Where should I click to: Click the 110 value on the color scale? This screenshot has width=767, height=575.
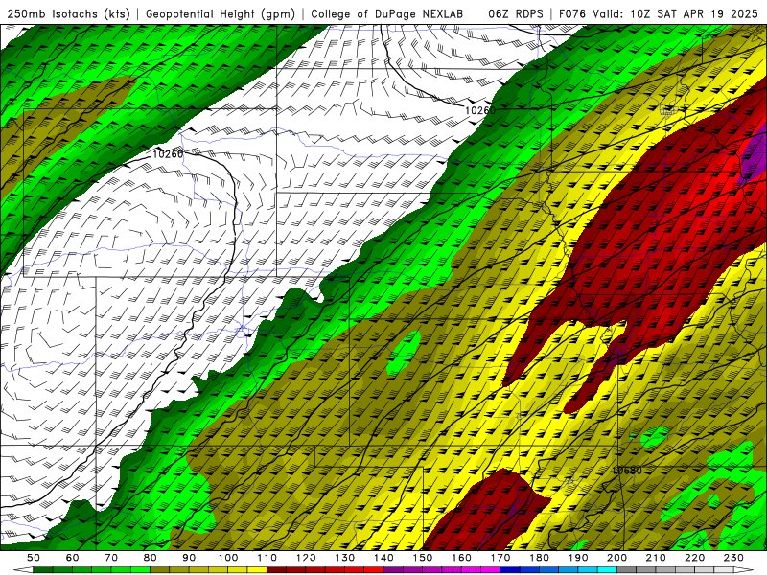(267, 558)
